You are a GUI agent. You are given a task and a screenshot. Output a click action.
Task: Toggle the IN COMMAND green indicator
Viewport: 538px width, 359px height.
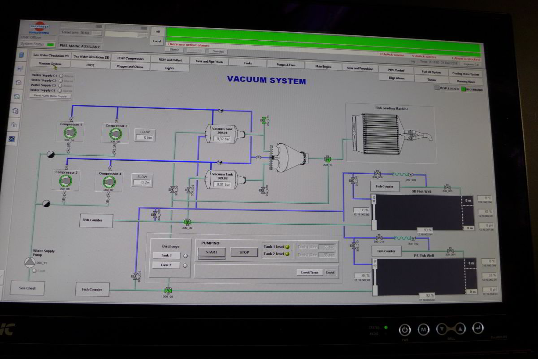tap(463, 89)
